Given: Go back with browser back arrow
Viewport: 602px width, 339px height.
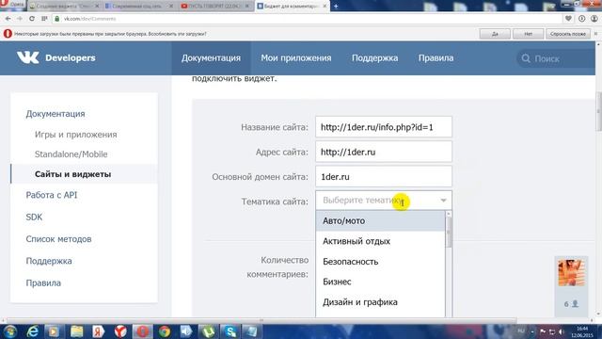Looking at the screenshot, I should pos(8,19).
